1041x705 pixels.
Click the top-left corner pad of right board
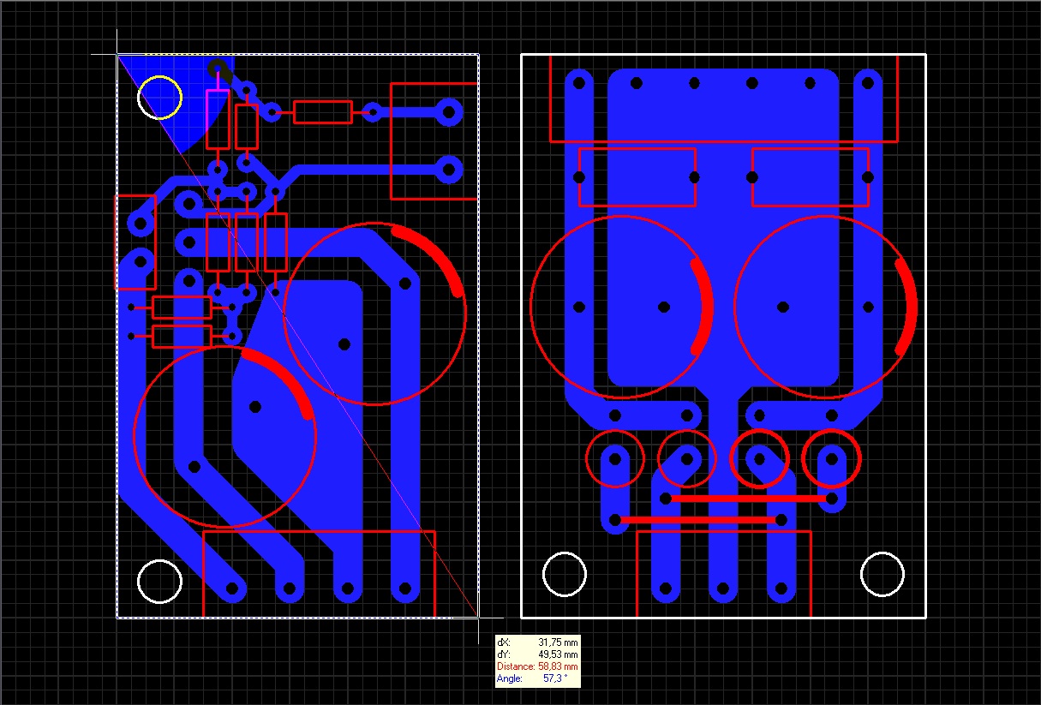[x=579, y=84]
